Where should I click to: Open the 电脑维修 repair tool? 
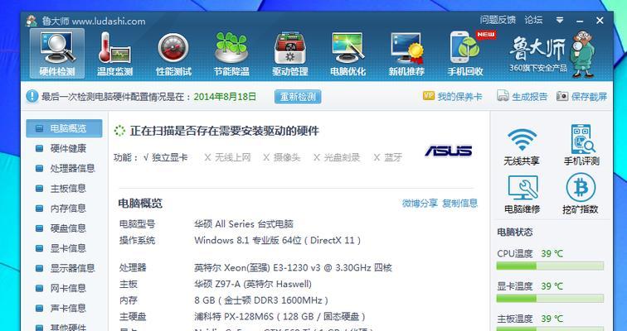coord(522,194)
